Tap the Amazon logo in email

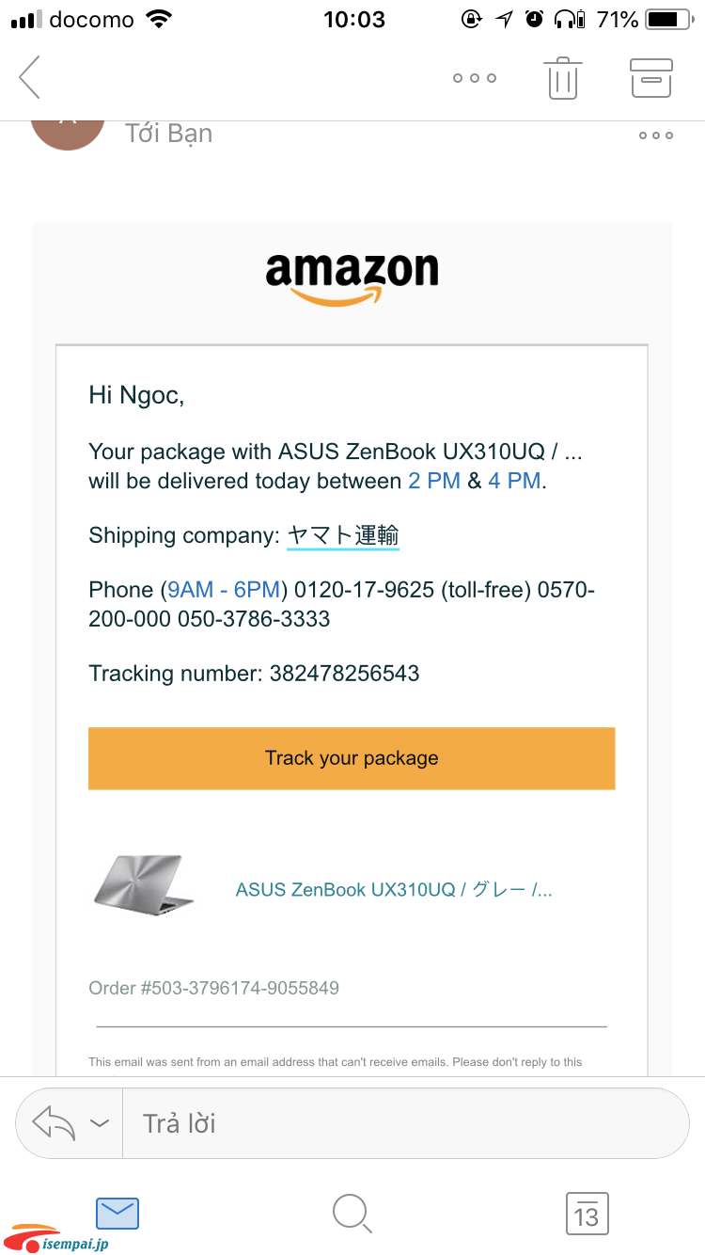[352, 277]
